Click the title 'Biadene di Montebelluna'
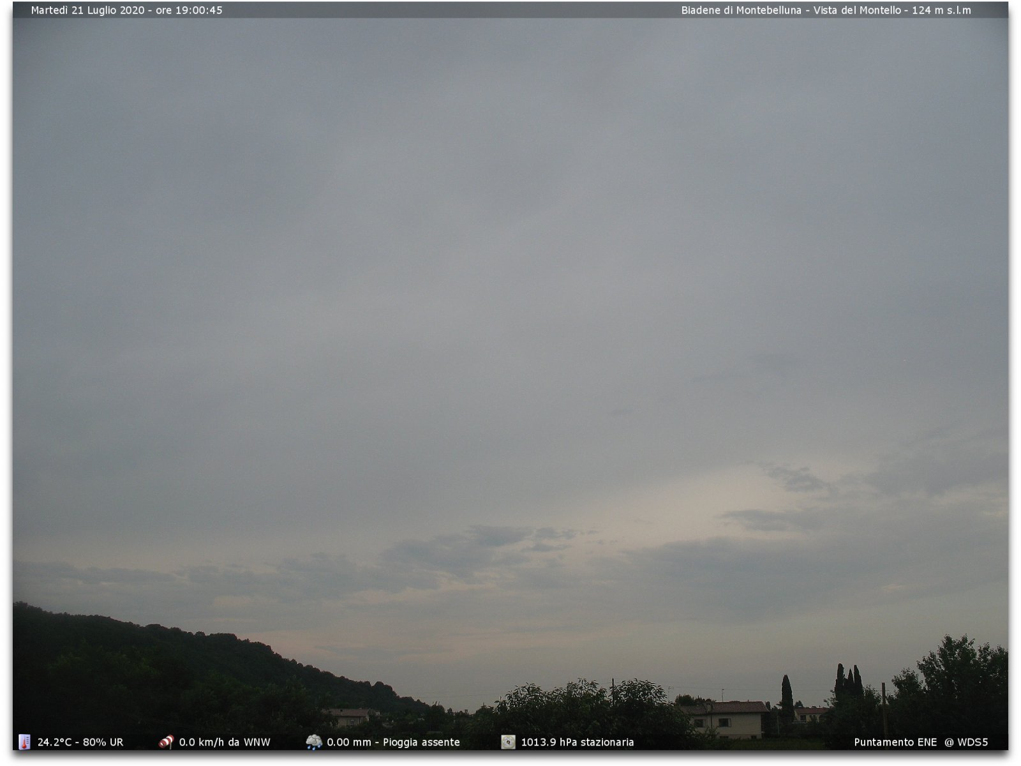1021x766 pixels. pos(741,10)
